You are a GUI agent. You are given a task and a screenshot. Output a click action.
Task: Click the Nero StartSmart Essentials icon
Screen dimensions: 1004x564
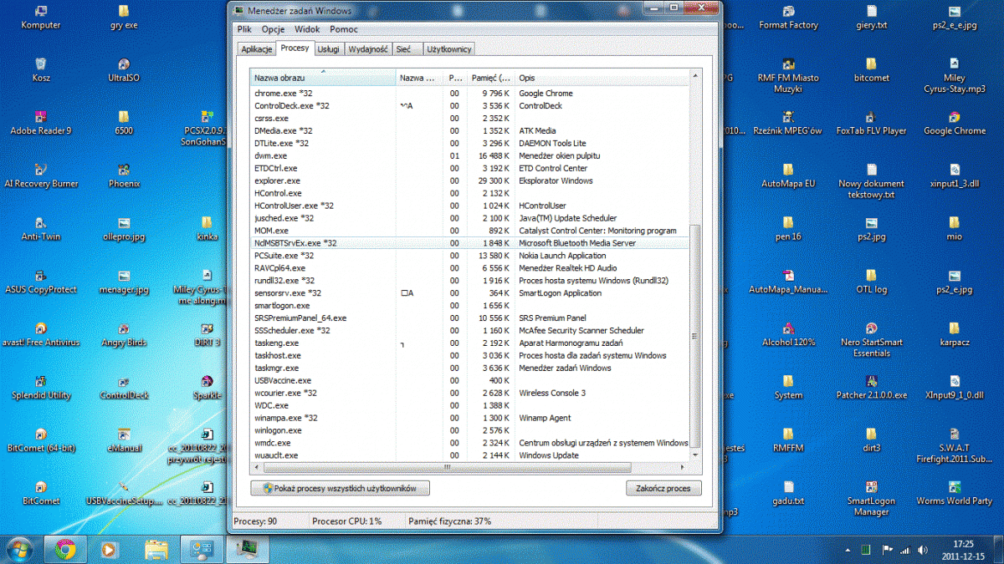click(x=870, y=339)
